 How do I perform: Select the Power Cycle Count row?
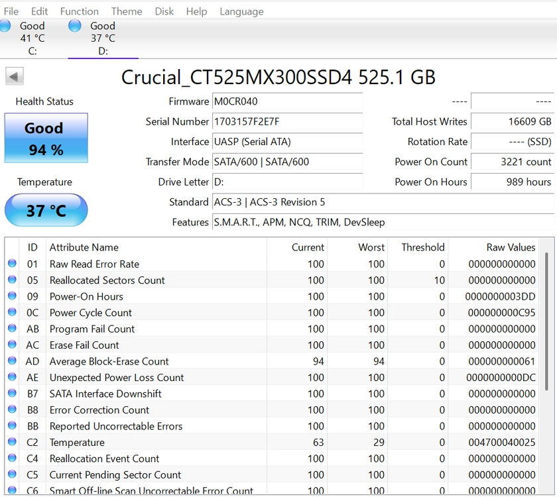(272, 313)
